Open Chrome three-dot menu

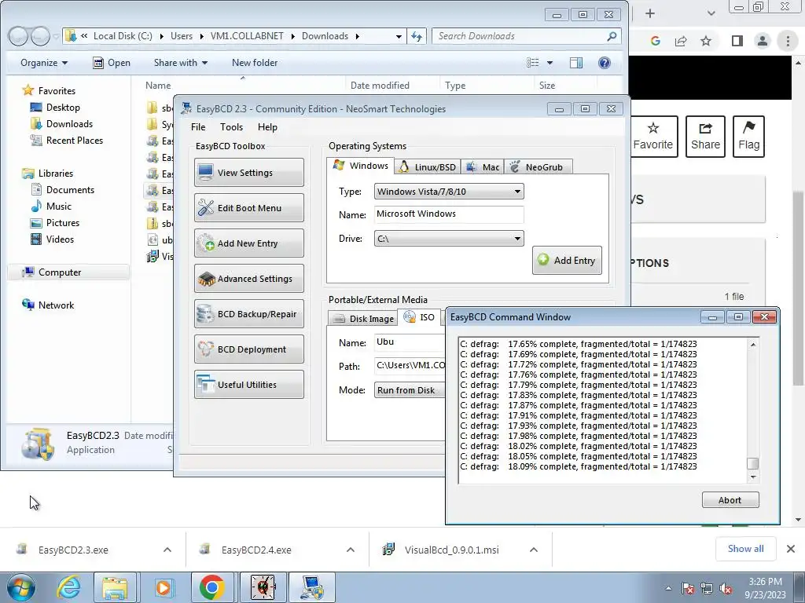pos(788,41)
